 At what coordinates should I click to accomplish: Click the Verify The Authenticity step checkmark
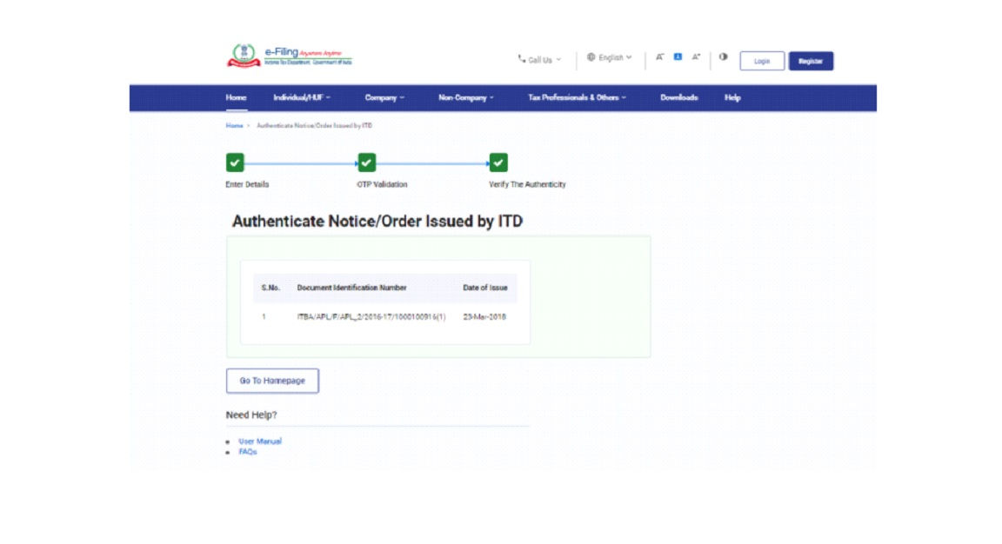click(x=498, y=163)
